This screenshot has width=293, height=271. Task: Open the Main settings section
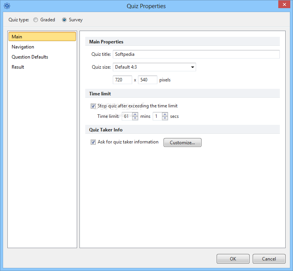(x=42, y=36)
